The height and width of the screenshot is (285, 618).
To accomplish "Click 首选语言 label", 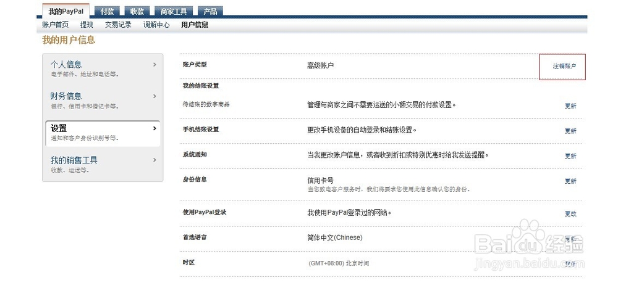I will tap(194, 238).
